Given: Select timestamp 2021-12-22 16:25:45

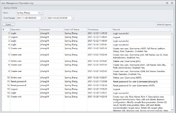Looking at the screenshot, I should click(97, 71).
